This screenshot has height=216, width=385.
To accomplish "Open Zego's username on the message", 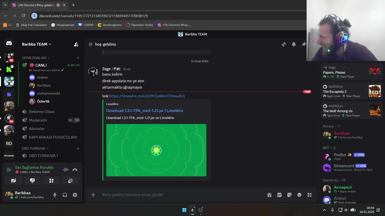I will (x=106, y=69).
